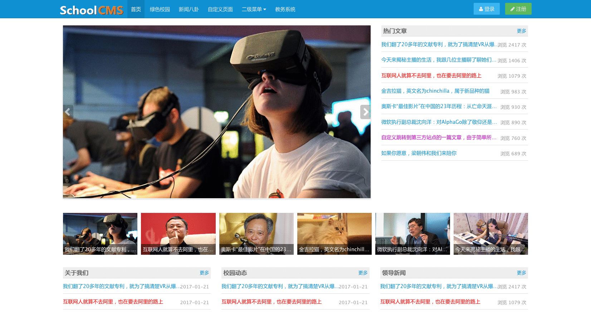Click view count 浏览 689 次
The image size is (591, 312).
513,154
